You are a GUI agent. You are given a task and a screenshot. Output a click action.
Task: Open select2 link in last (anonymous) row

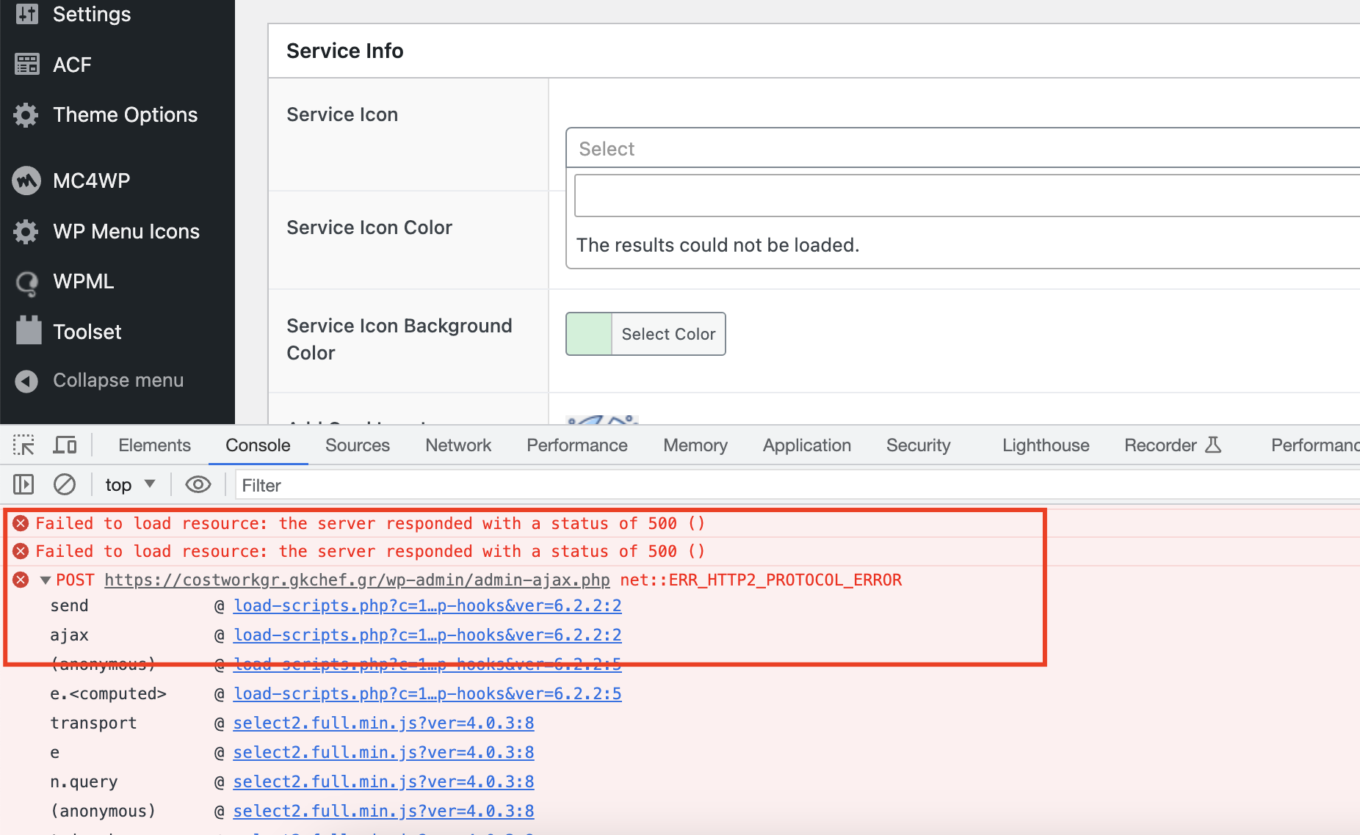coord(383,811)
